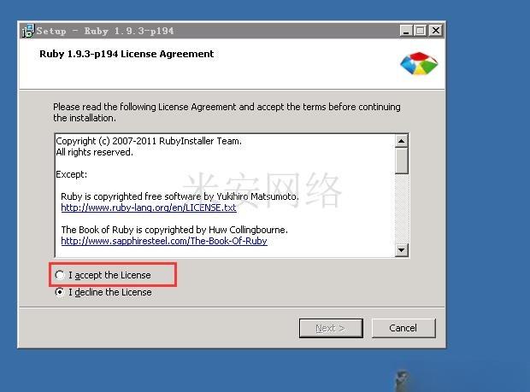
Task: Click the license scrollbar up arrow
Action: (401, 141)
